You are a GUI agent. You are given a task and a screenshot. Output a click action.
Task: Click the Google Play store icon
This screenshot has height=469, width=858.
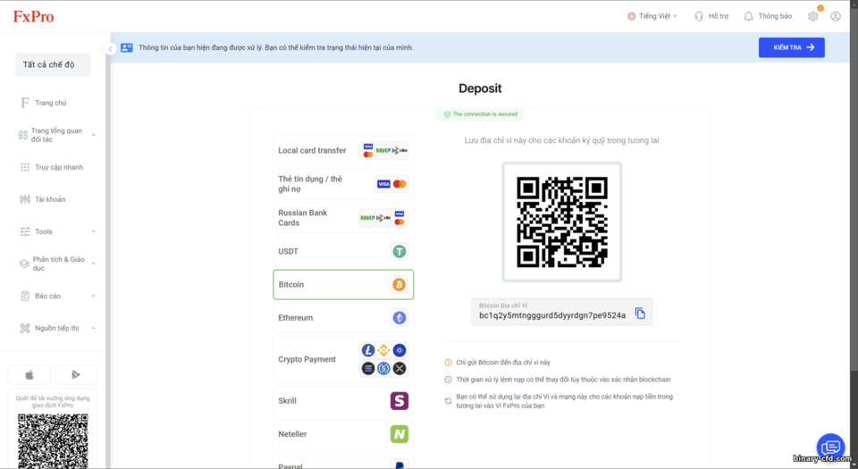(x=76, y=374)
